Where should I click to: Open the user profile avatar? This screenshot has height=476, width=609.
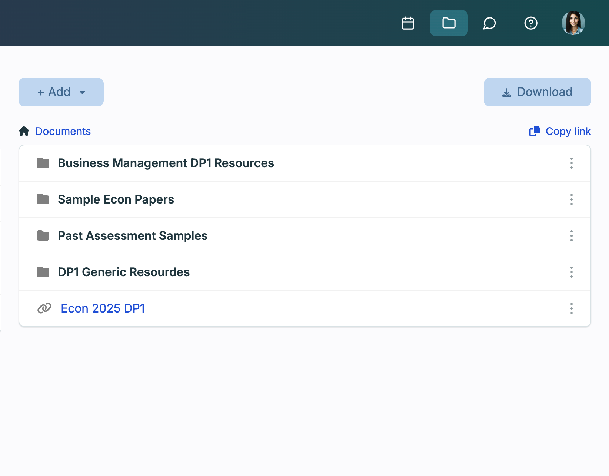573,23
